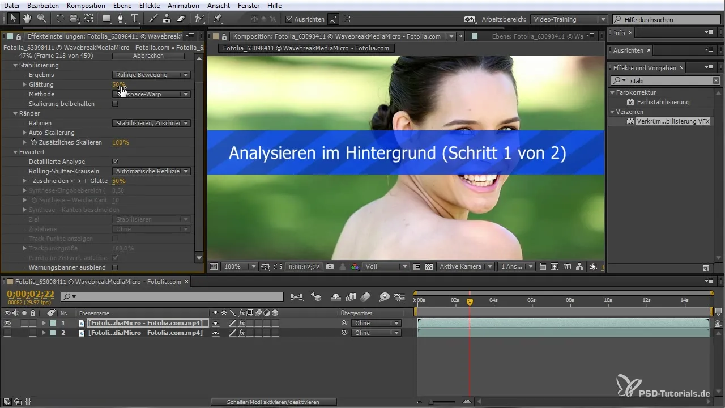Select the Hand tool
725x408 pixels.
click(x=27, y=19)
